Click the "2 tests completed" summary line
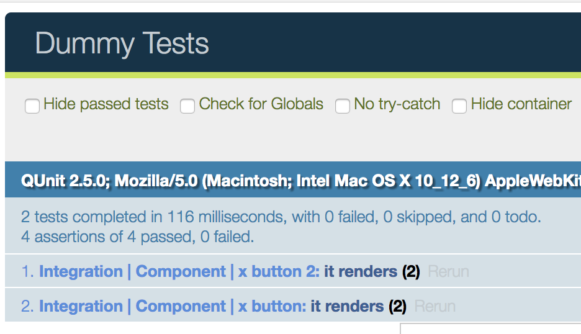 281,217
